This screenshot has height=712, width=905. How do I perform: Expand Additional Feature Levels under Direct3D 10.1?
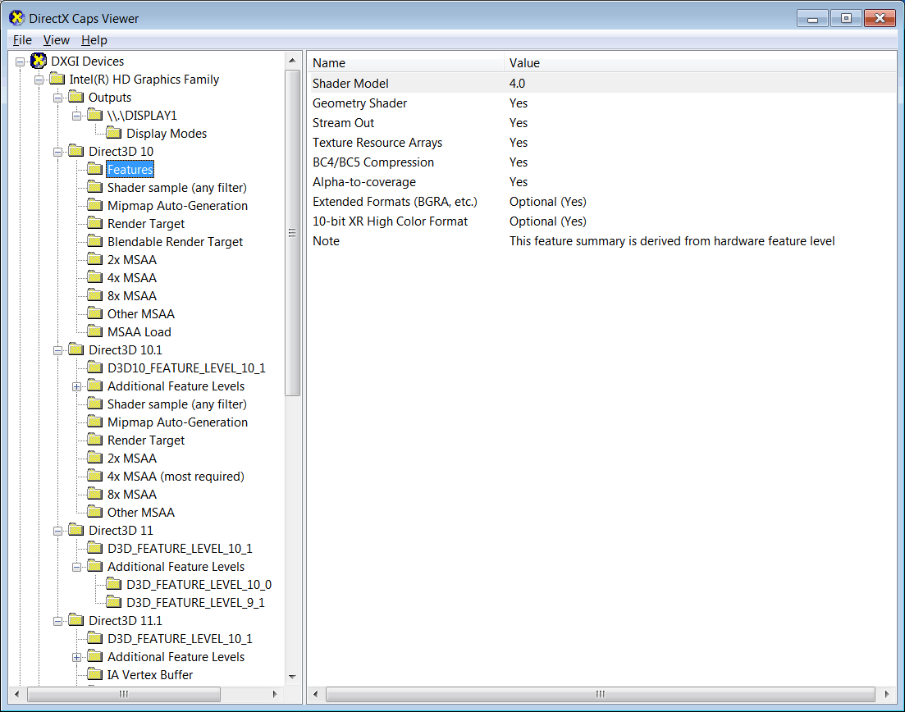coord(76,386)
